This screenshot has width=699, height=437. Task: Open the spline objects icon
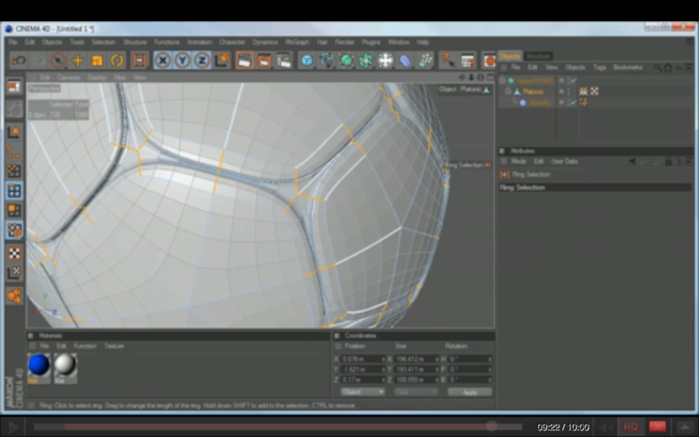pyautogui.click(x=327, y=61)
